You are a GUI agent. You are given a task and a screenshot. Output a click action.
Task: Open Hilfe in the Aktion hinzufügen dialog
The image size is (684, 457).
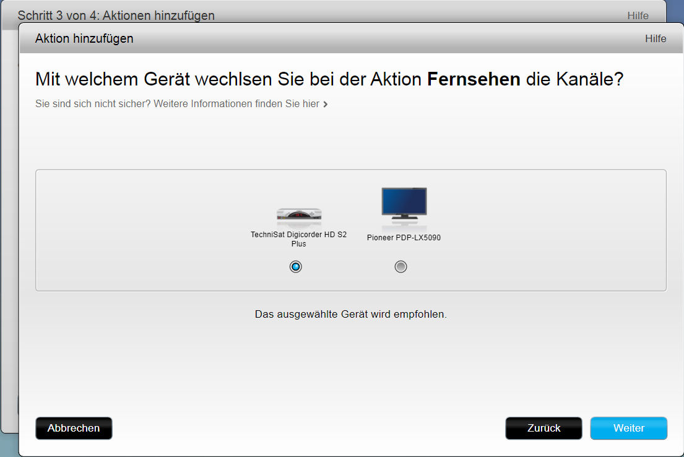point(656,38)
